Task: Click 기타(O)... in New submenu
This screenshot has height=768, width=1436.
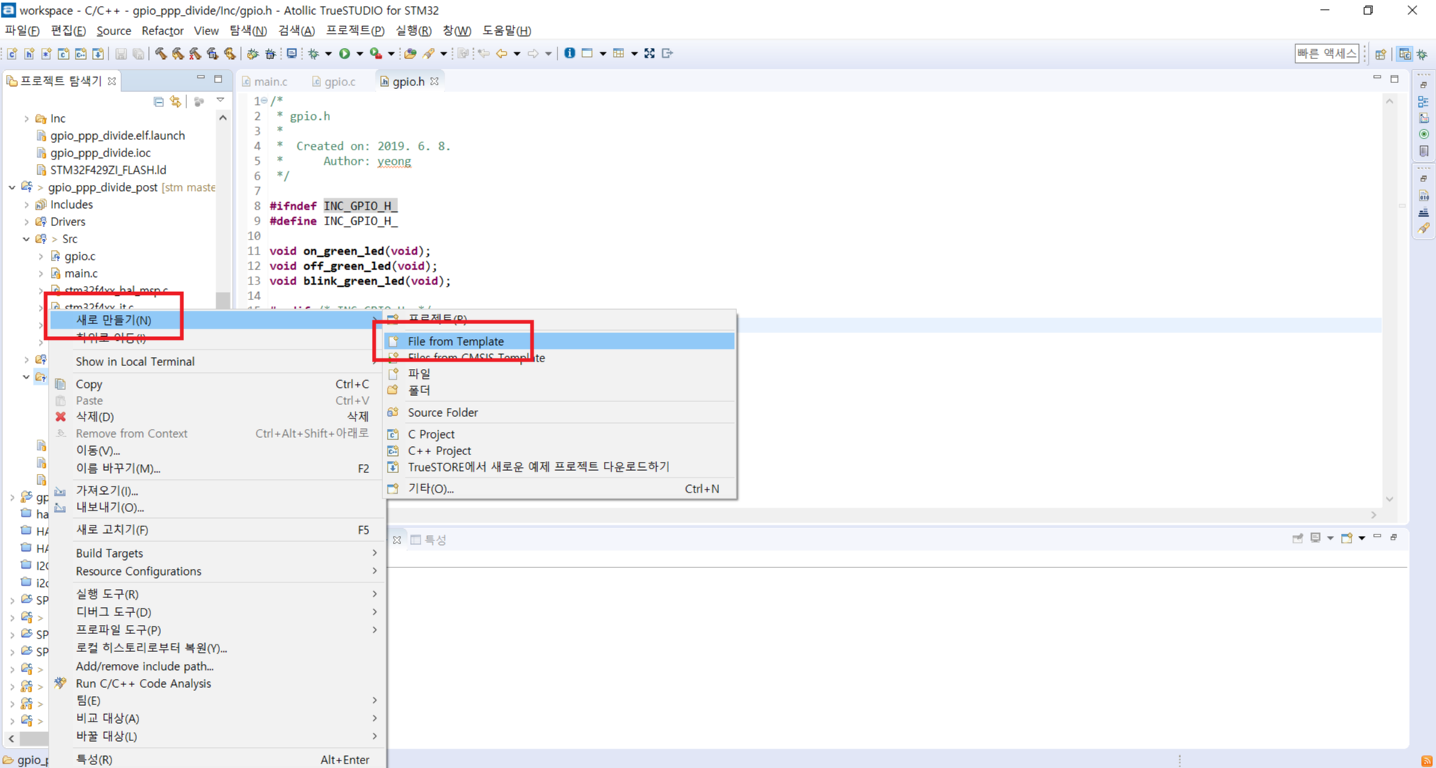Action: tap(559, 489)
